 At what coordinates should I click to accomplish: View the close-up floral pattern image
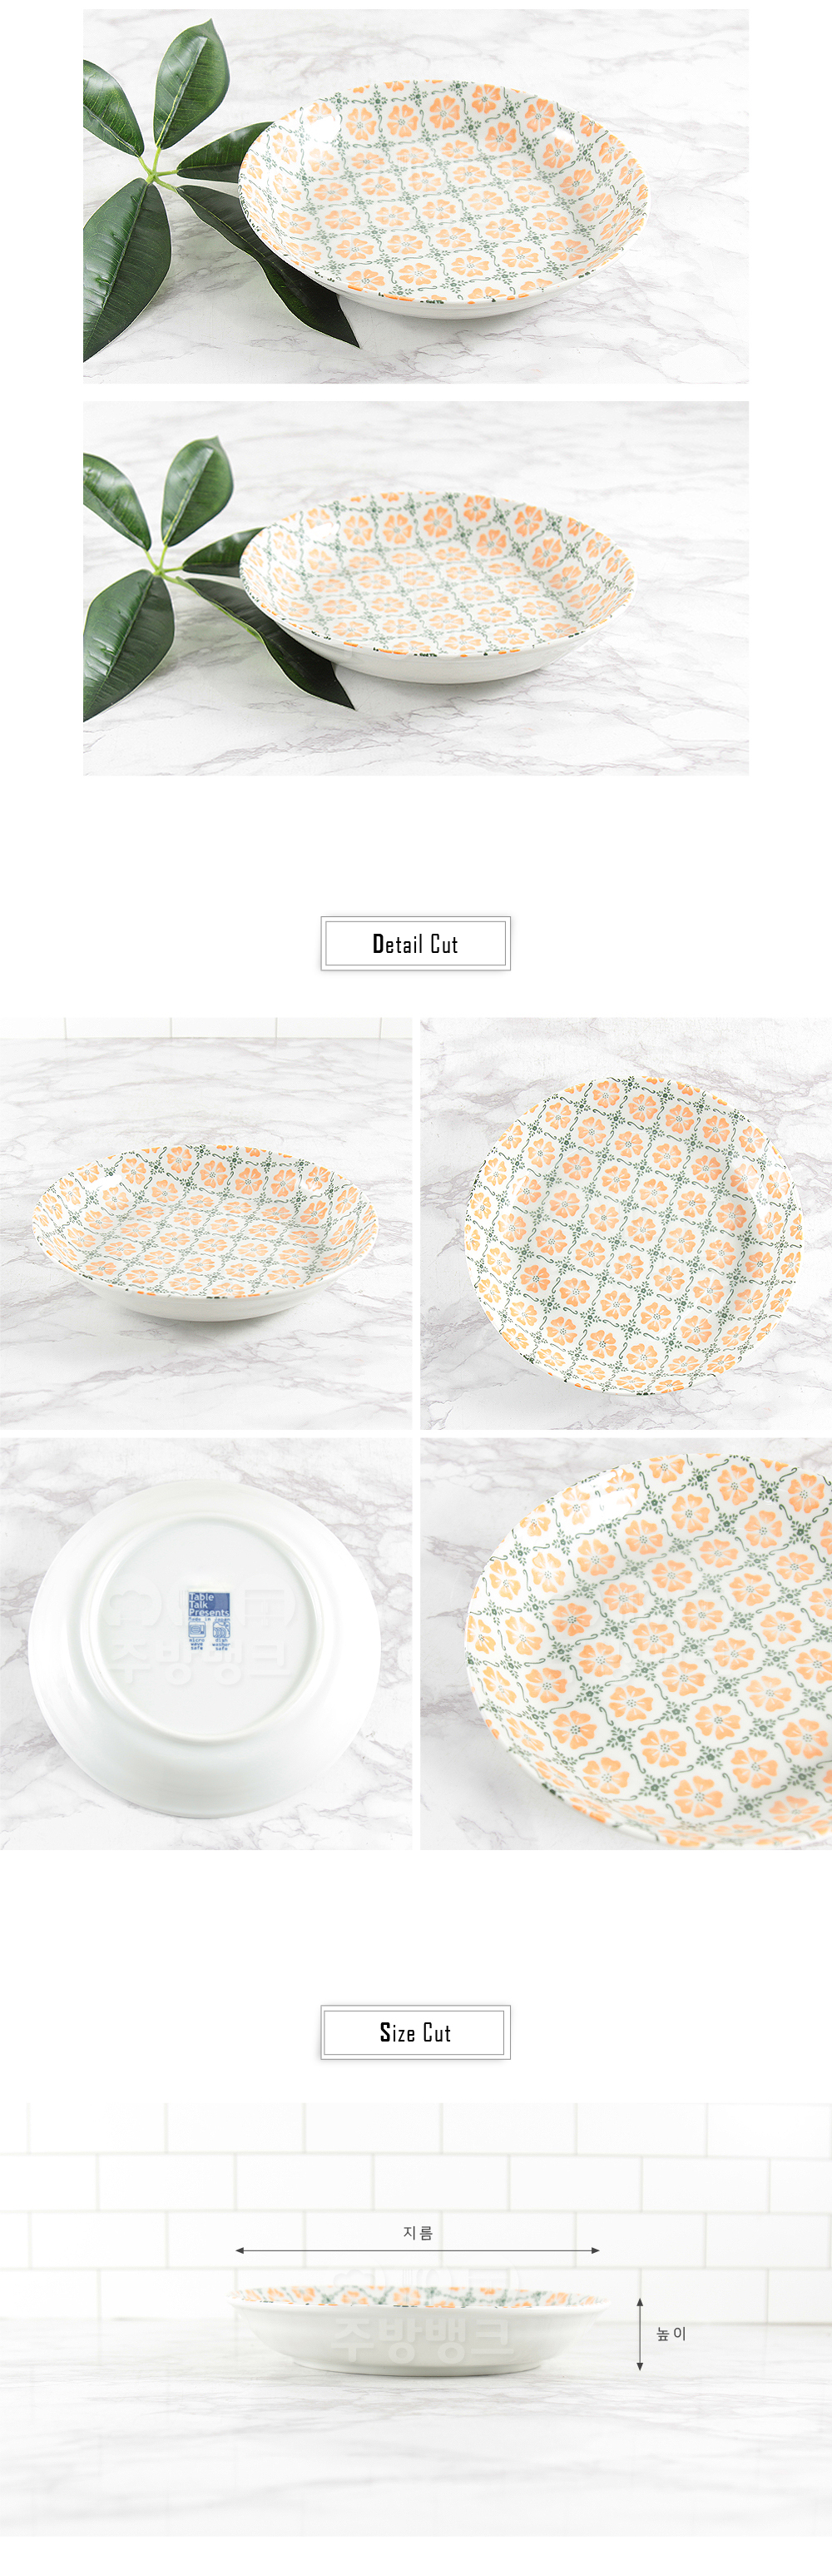click(x=626, y=1645)
